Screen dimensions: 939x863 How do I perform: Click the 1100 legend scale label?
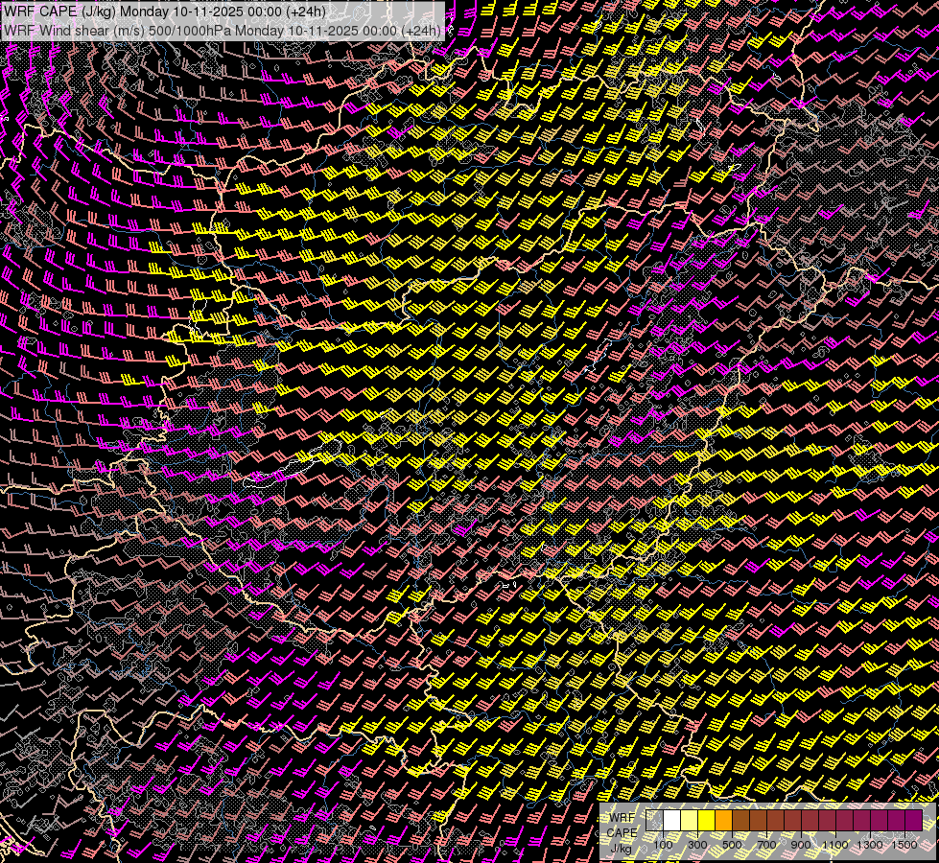point(835,845)
